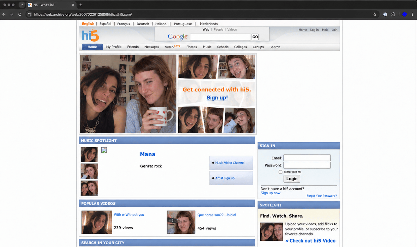View site information icon in address bar
Image resolution: width=417 pixels, height=247 pixels.
[x=29, y=14]
